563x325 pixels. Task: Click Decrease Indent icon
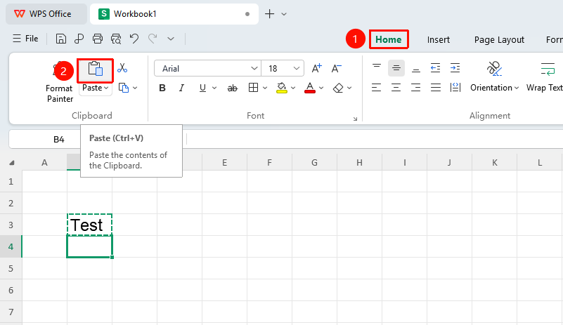click(x=436, y=68)
